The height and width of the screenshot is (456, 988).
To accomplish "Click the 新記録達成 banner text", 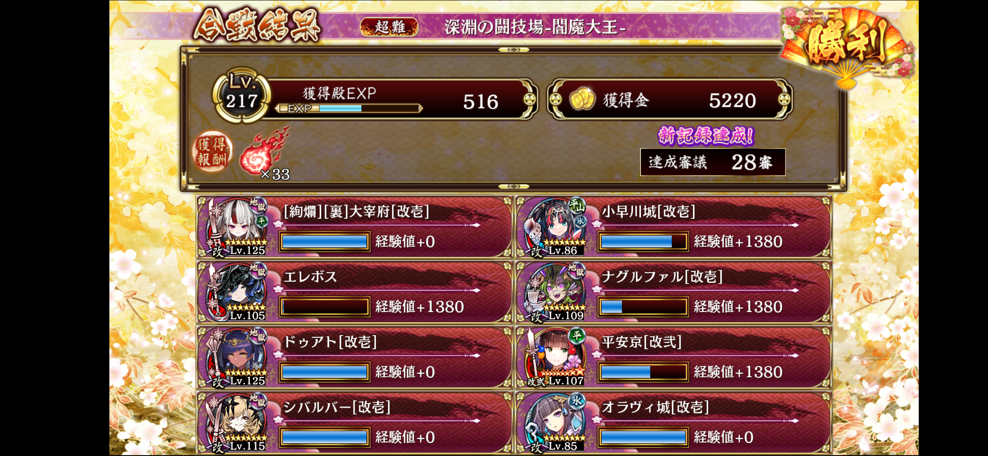I will click(x=706, y=136).
